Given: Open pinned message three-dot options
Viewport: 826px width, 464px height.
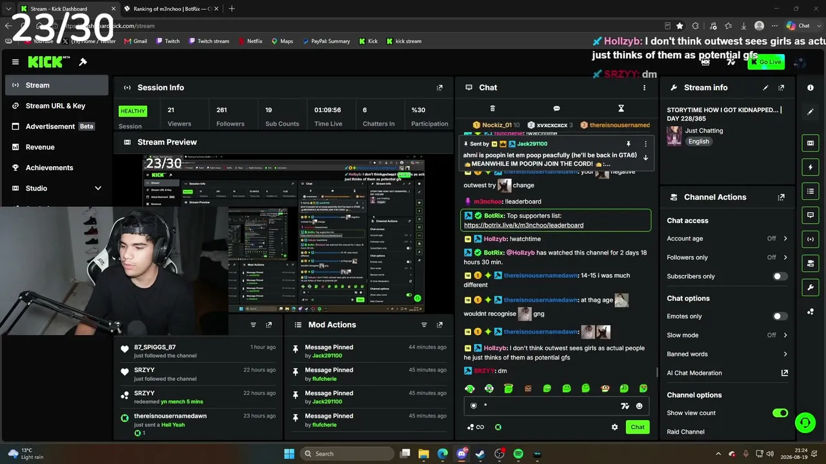Looking at the screenshot, I should pyautogui.click(x=645, y=144).
